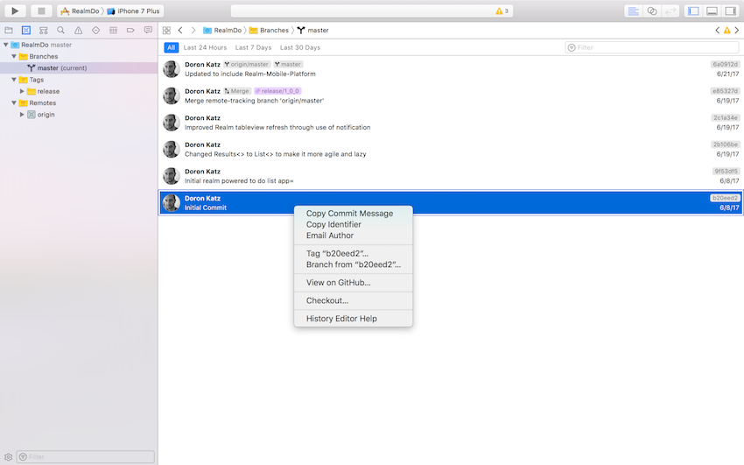Select commit "Changed Results<> to List<>"

[x=451, y=150]
